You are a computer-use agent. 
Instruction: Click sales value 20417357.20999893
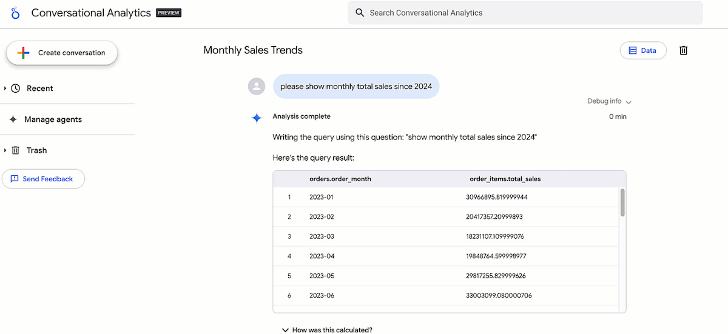click(x=494, y=216)
